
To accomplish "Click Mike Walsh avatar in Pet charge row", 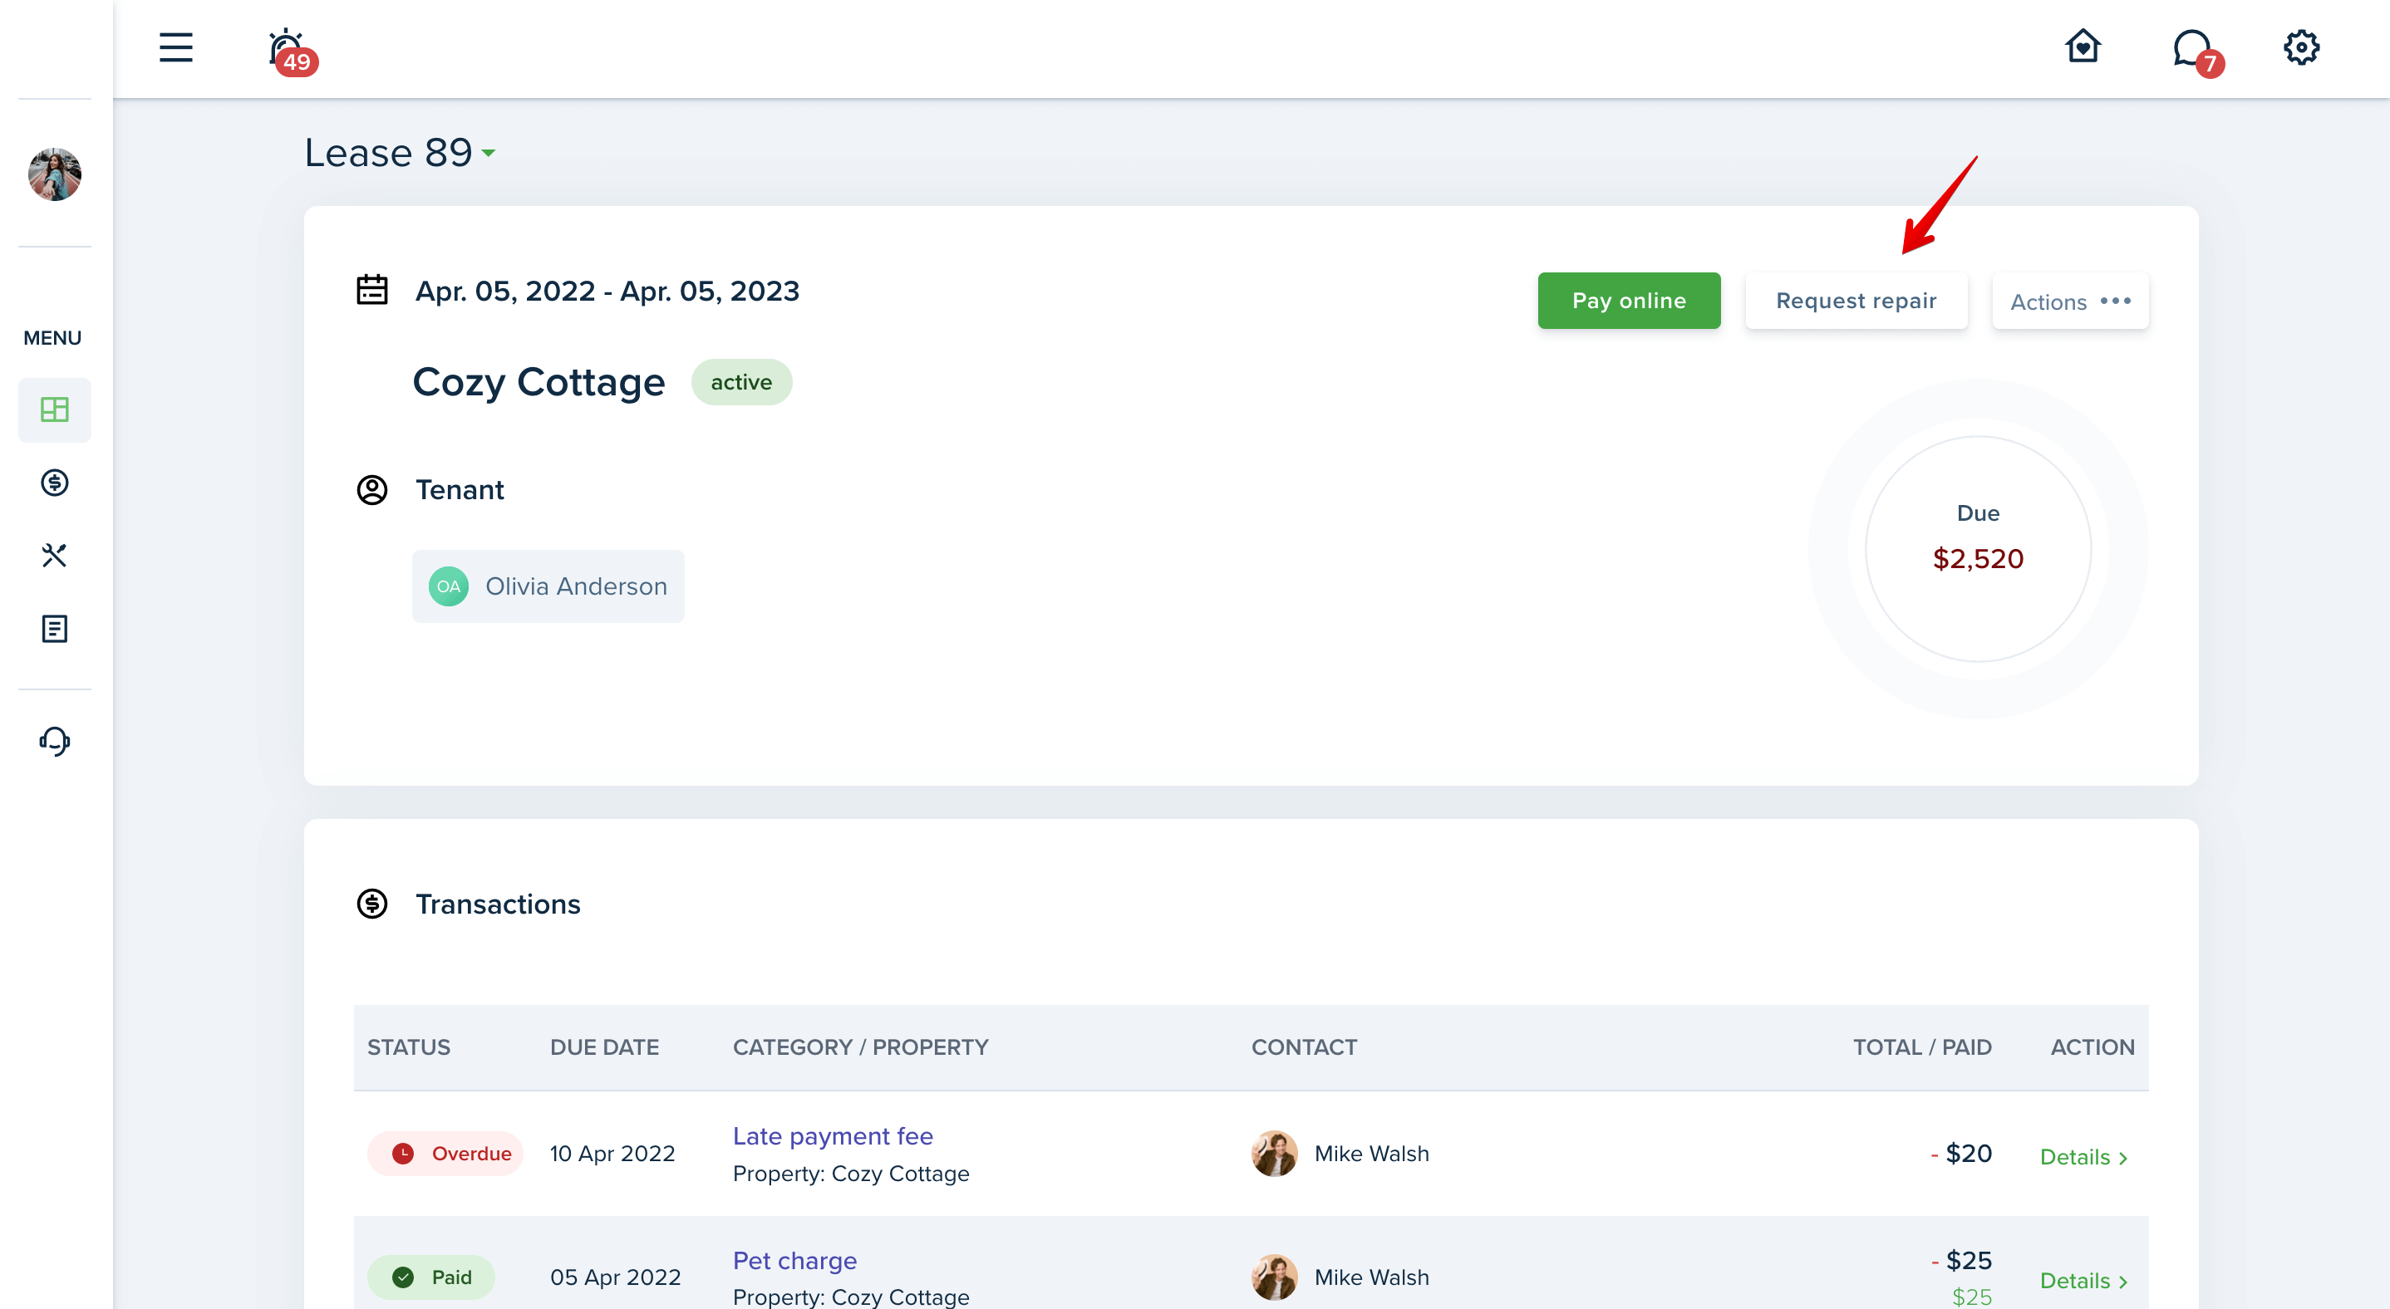I will tap(1274, 1277).
